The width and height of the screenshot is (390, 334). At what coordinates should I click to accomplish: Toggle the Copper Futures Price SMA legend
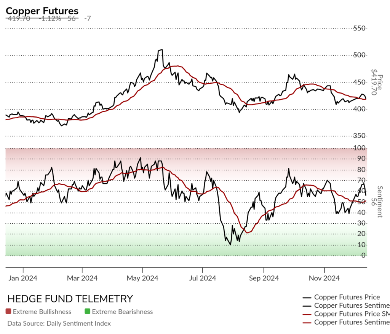[x=346, y=314]
